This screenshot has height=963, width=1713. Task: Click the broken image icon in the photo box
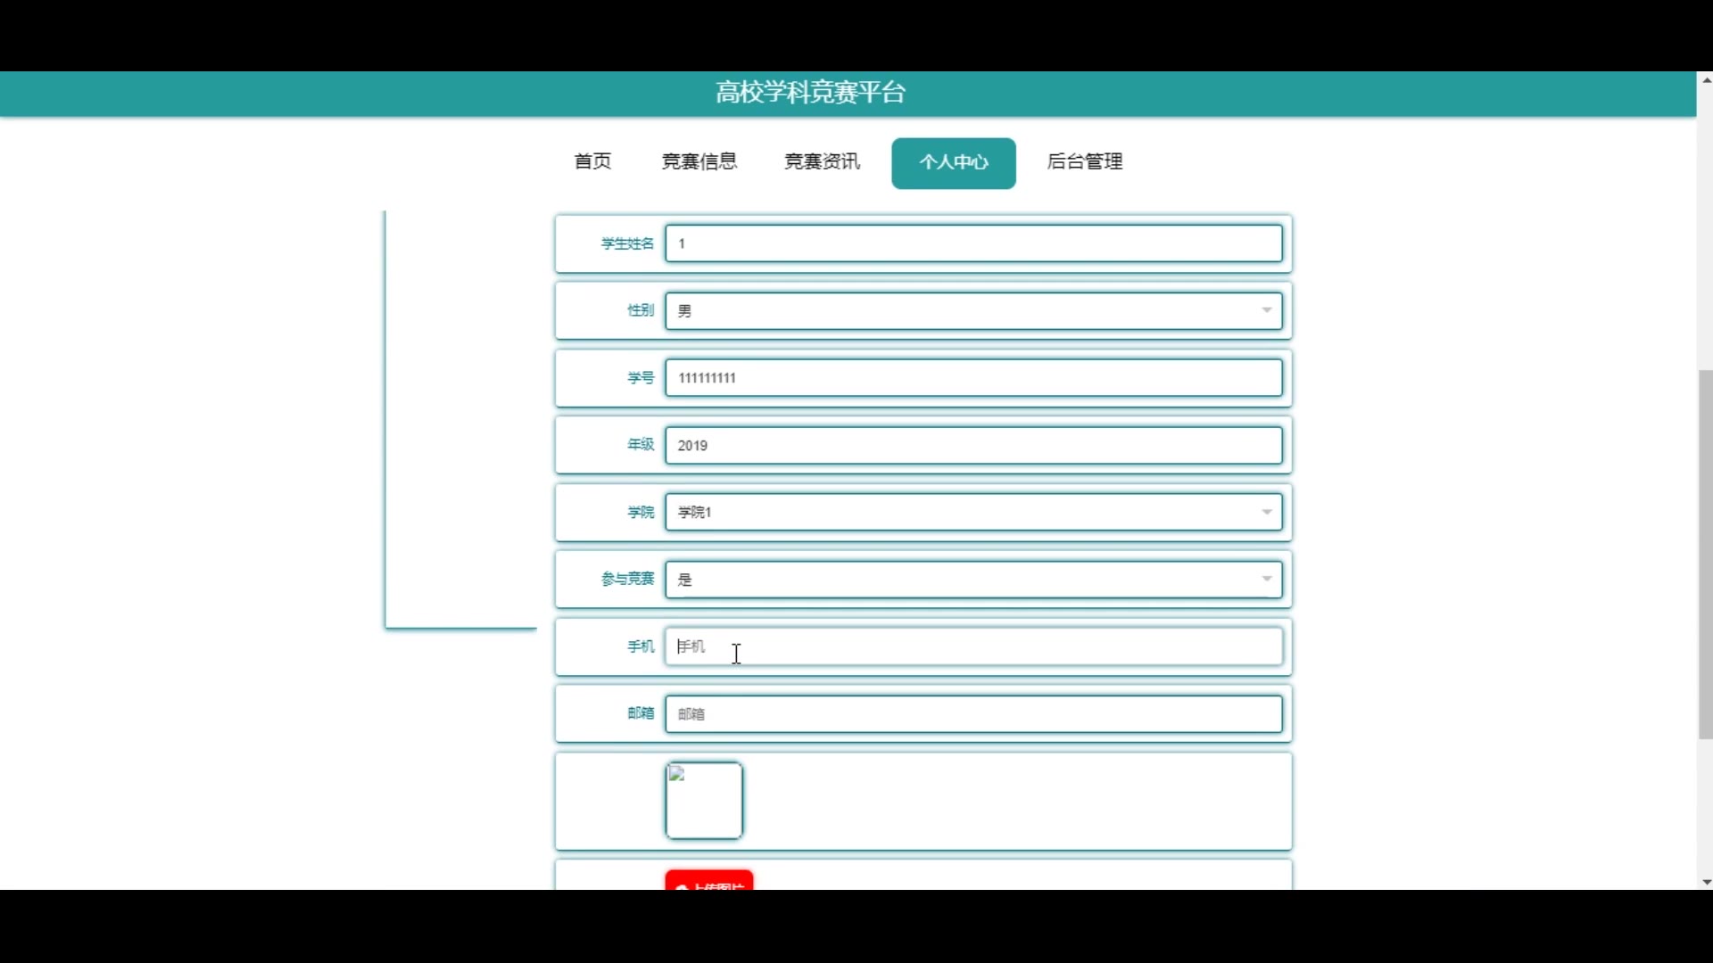point(677,774)
